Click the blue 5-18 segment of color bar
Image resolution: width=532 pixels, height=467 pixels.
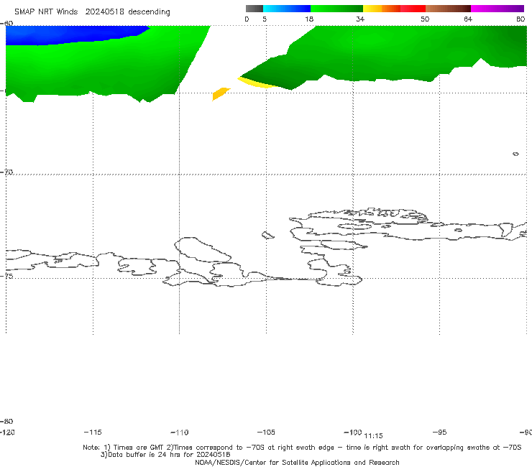(x=287, y=9)
